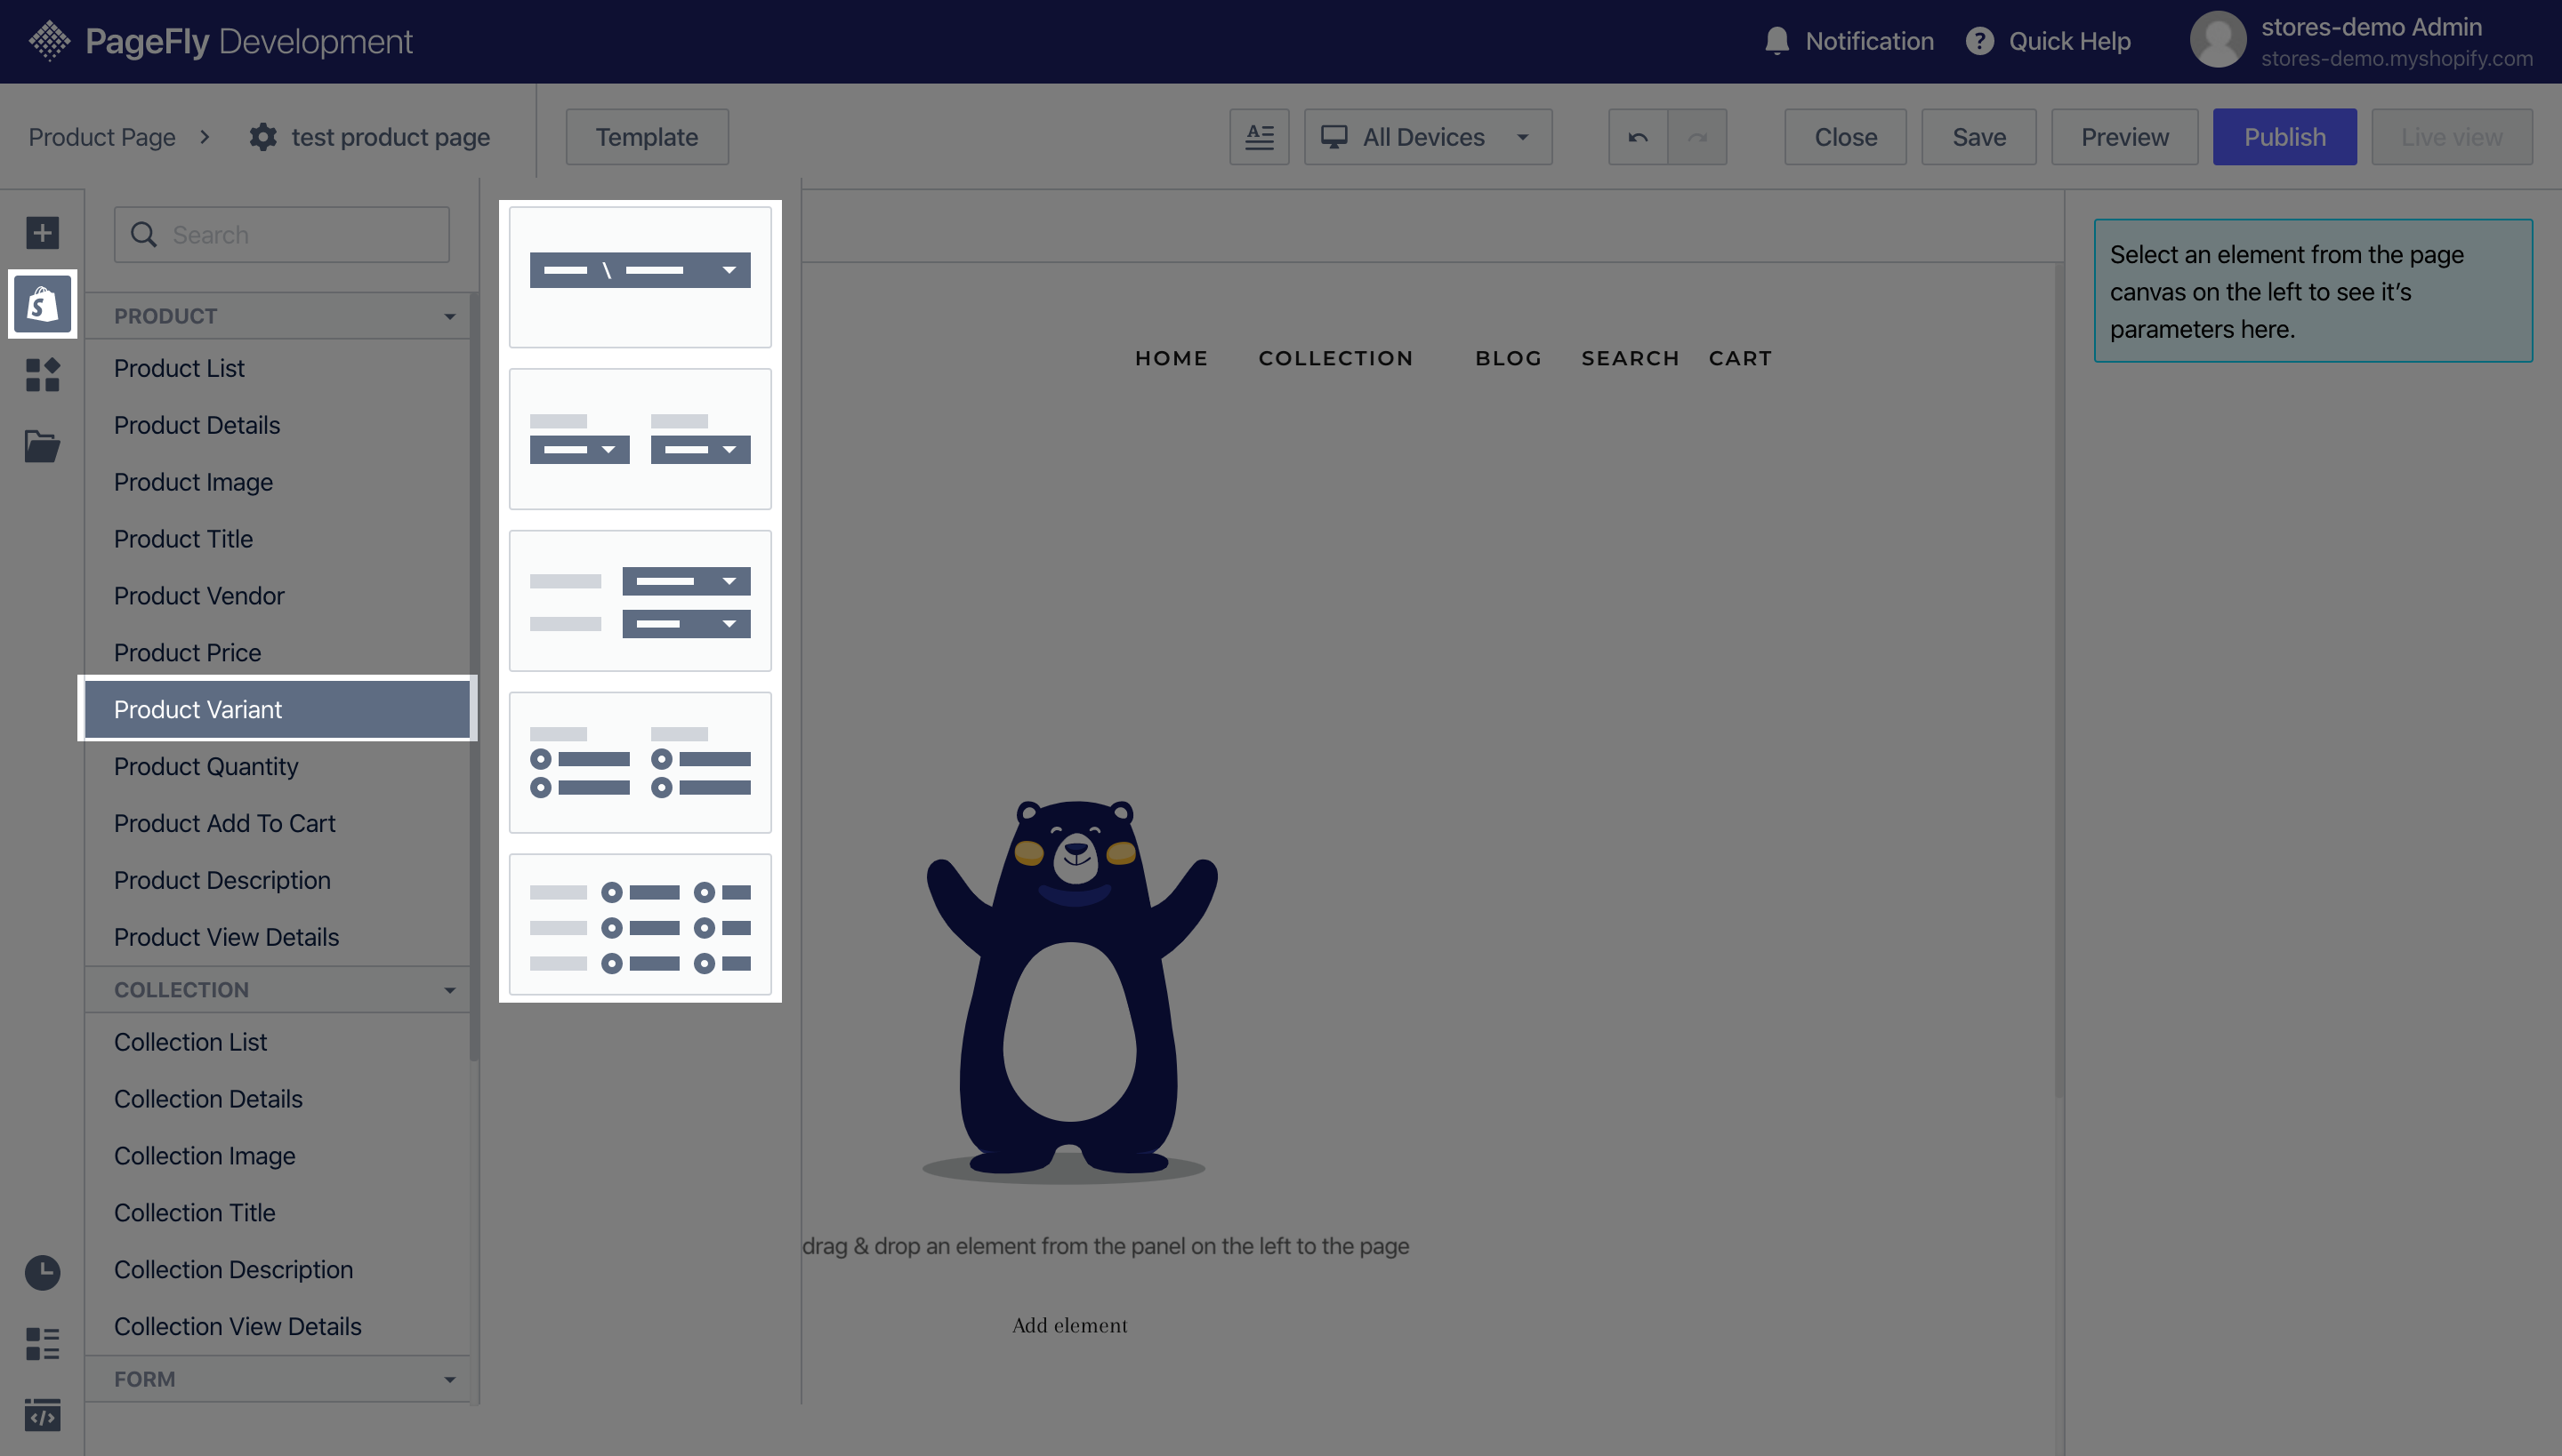Click breadcrumb chevron after Product Page

[x=205, y=137]
